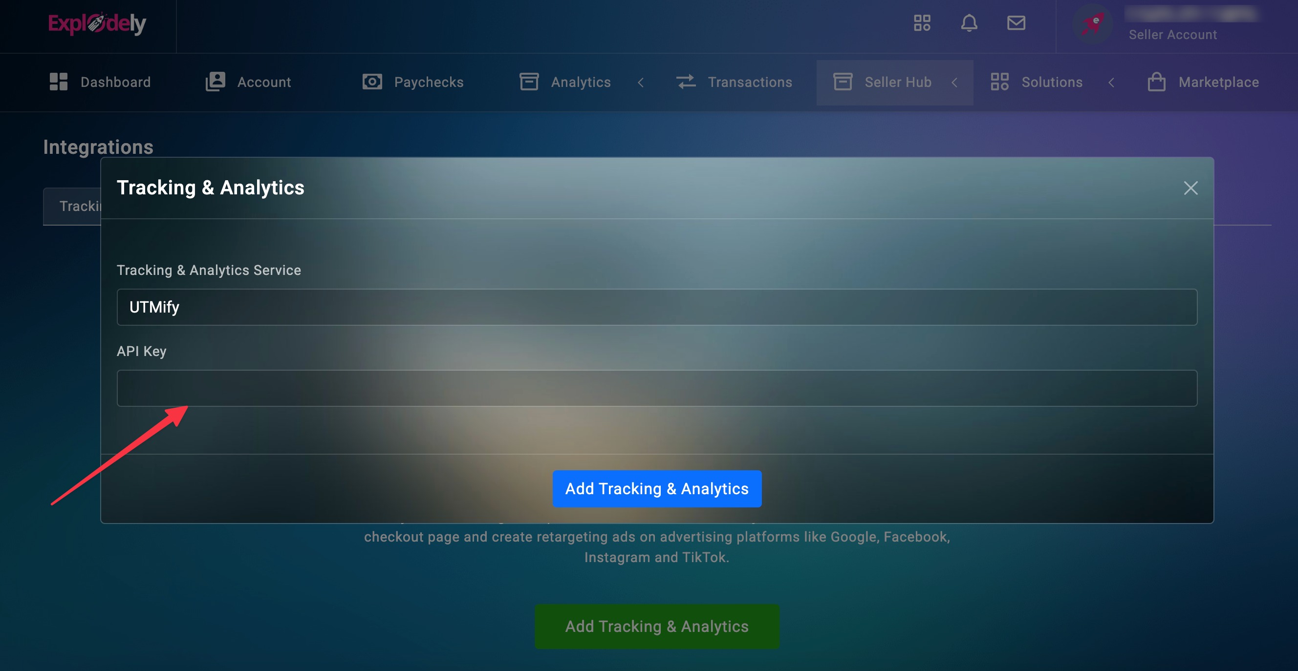This screenshot has height=671, width=1298.
Task: Click the Transactions arrows icon
Action: [686, 82]
